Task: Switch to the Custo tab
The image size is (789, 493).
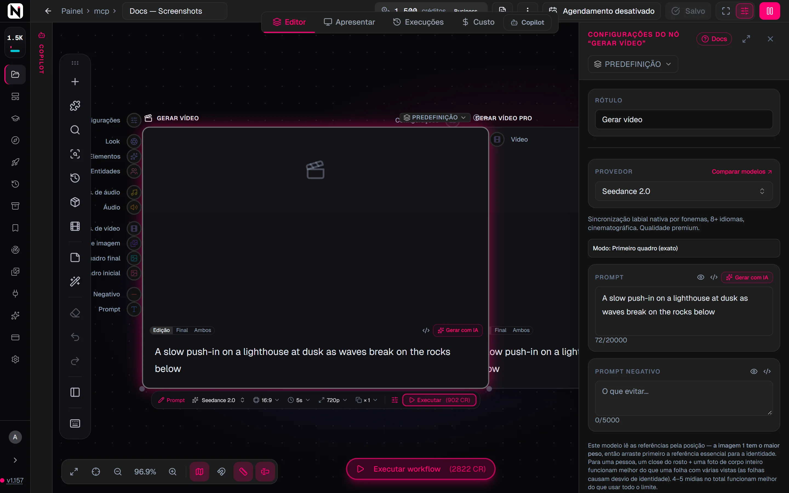Action: (478, 22)
